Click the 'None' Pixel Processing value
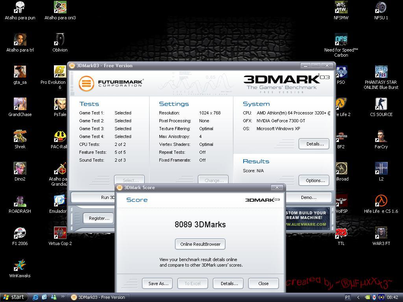403x302 pixels. click(204, 121)
